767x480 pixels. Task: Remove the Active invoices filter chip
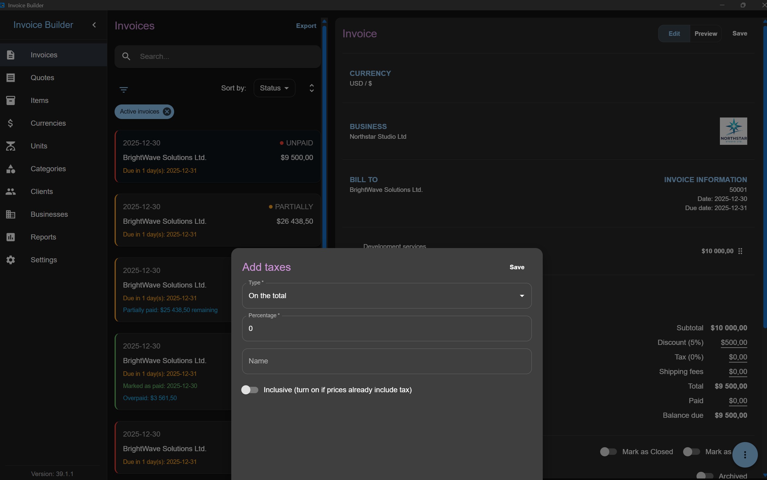[167, 111]
